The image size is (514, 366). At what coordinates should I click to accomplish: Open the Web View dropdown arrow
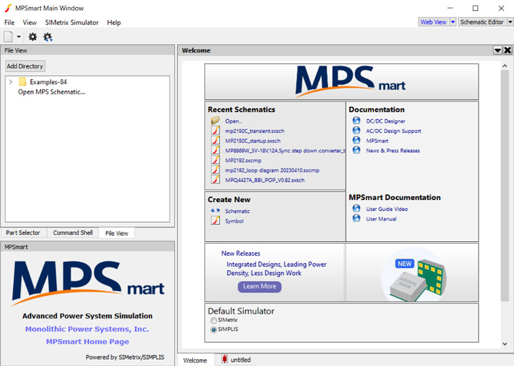[453, 22]
